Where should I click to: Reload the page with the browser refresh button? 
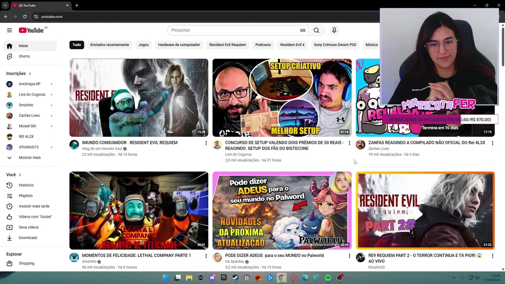pos(24,17)
